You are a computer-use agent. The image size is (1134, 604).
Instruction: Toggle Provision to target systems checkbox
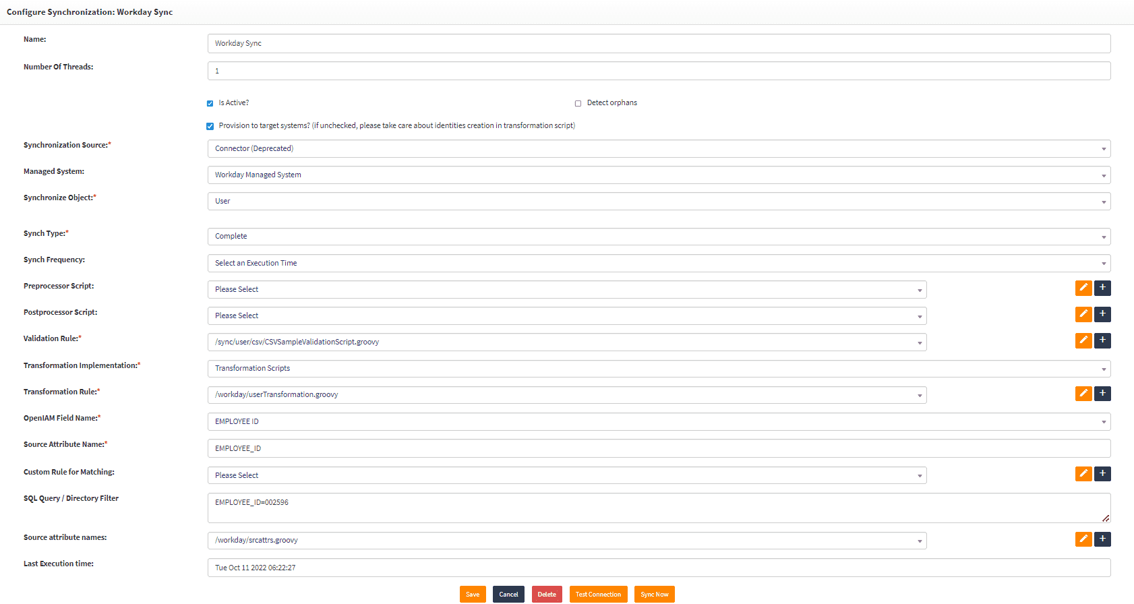point(210,126)
